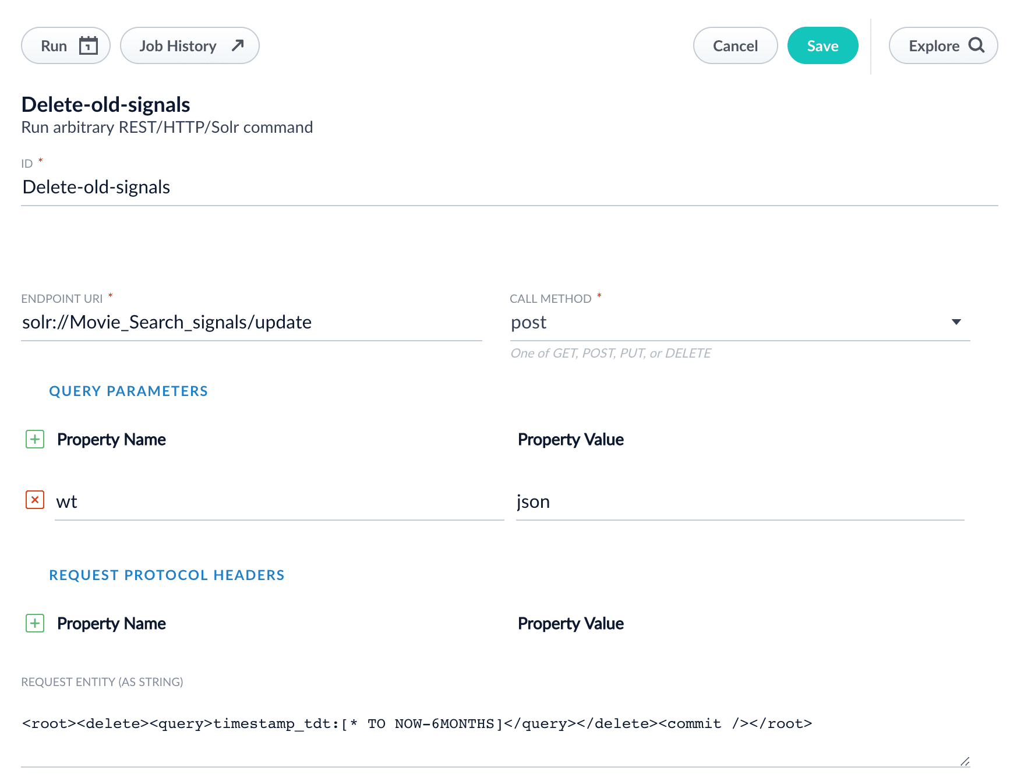Click the CALL METHOD label
The width and height of the screenshot is (1024, 774).
coord(550,299)
